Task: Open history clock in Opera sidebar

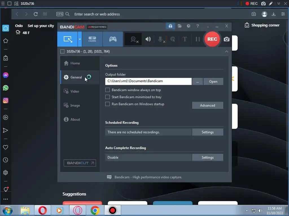Action: 6,160
